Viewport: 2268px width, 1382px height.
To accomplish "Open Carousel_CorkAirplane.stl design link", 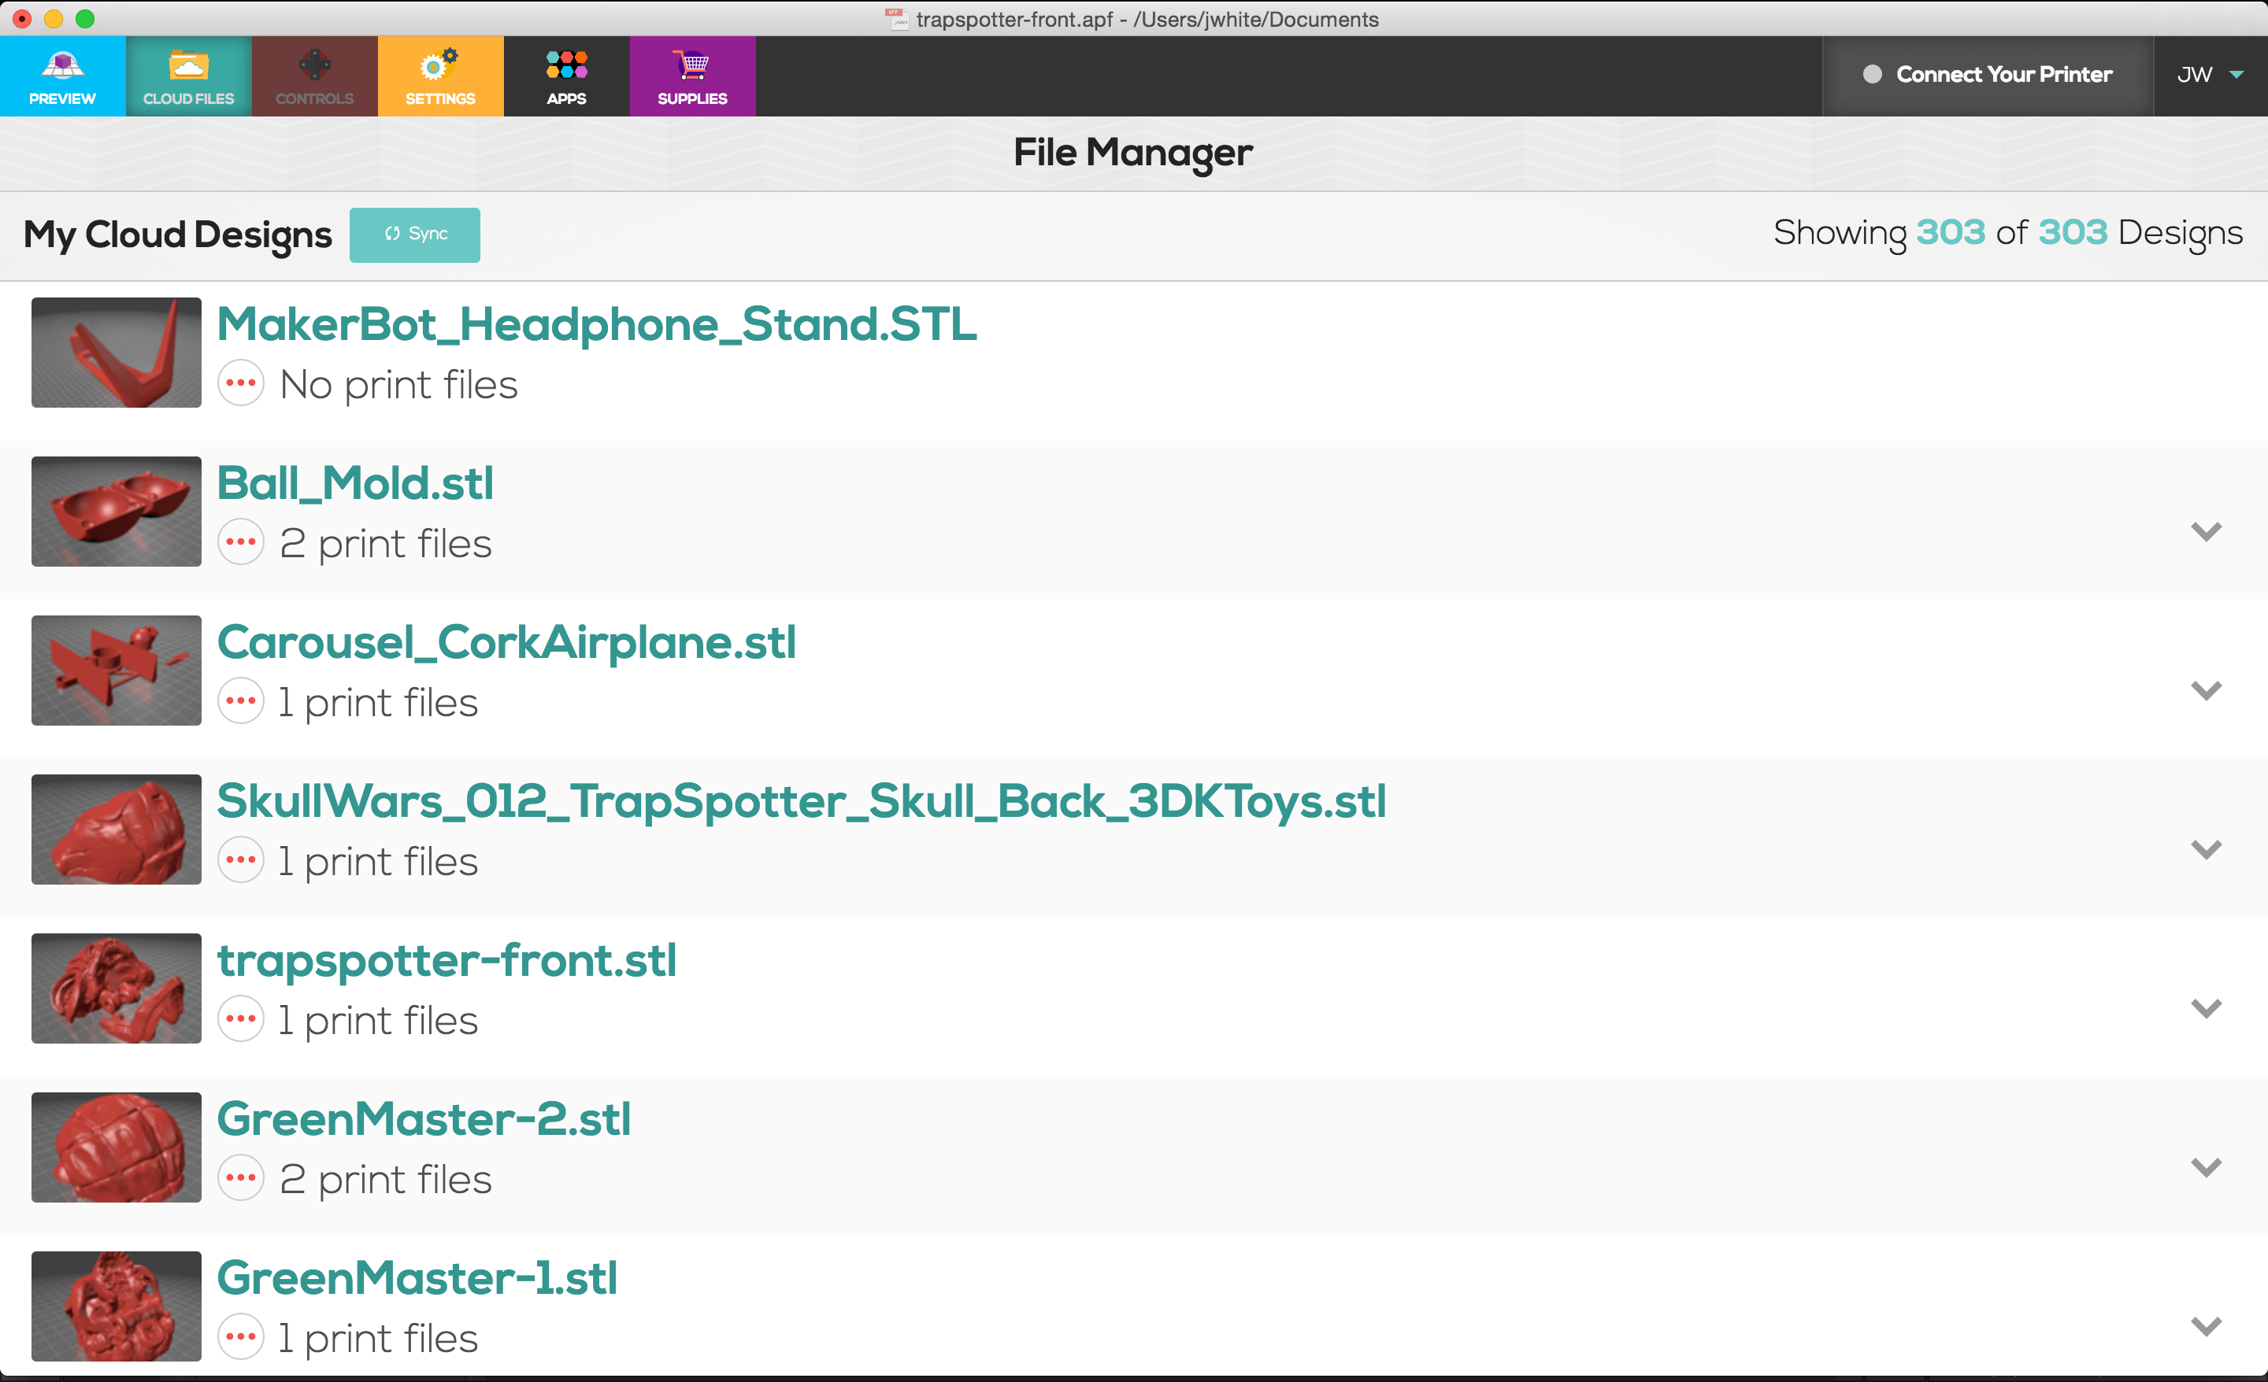I will coord(506,643).
